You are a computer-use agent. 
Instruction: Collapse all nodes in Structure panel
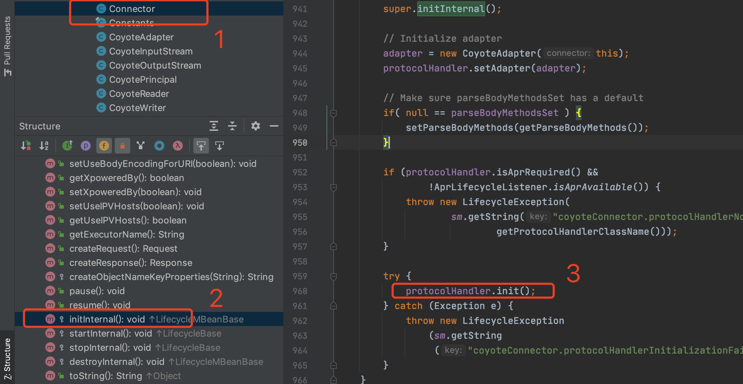(x=232, y=126)
